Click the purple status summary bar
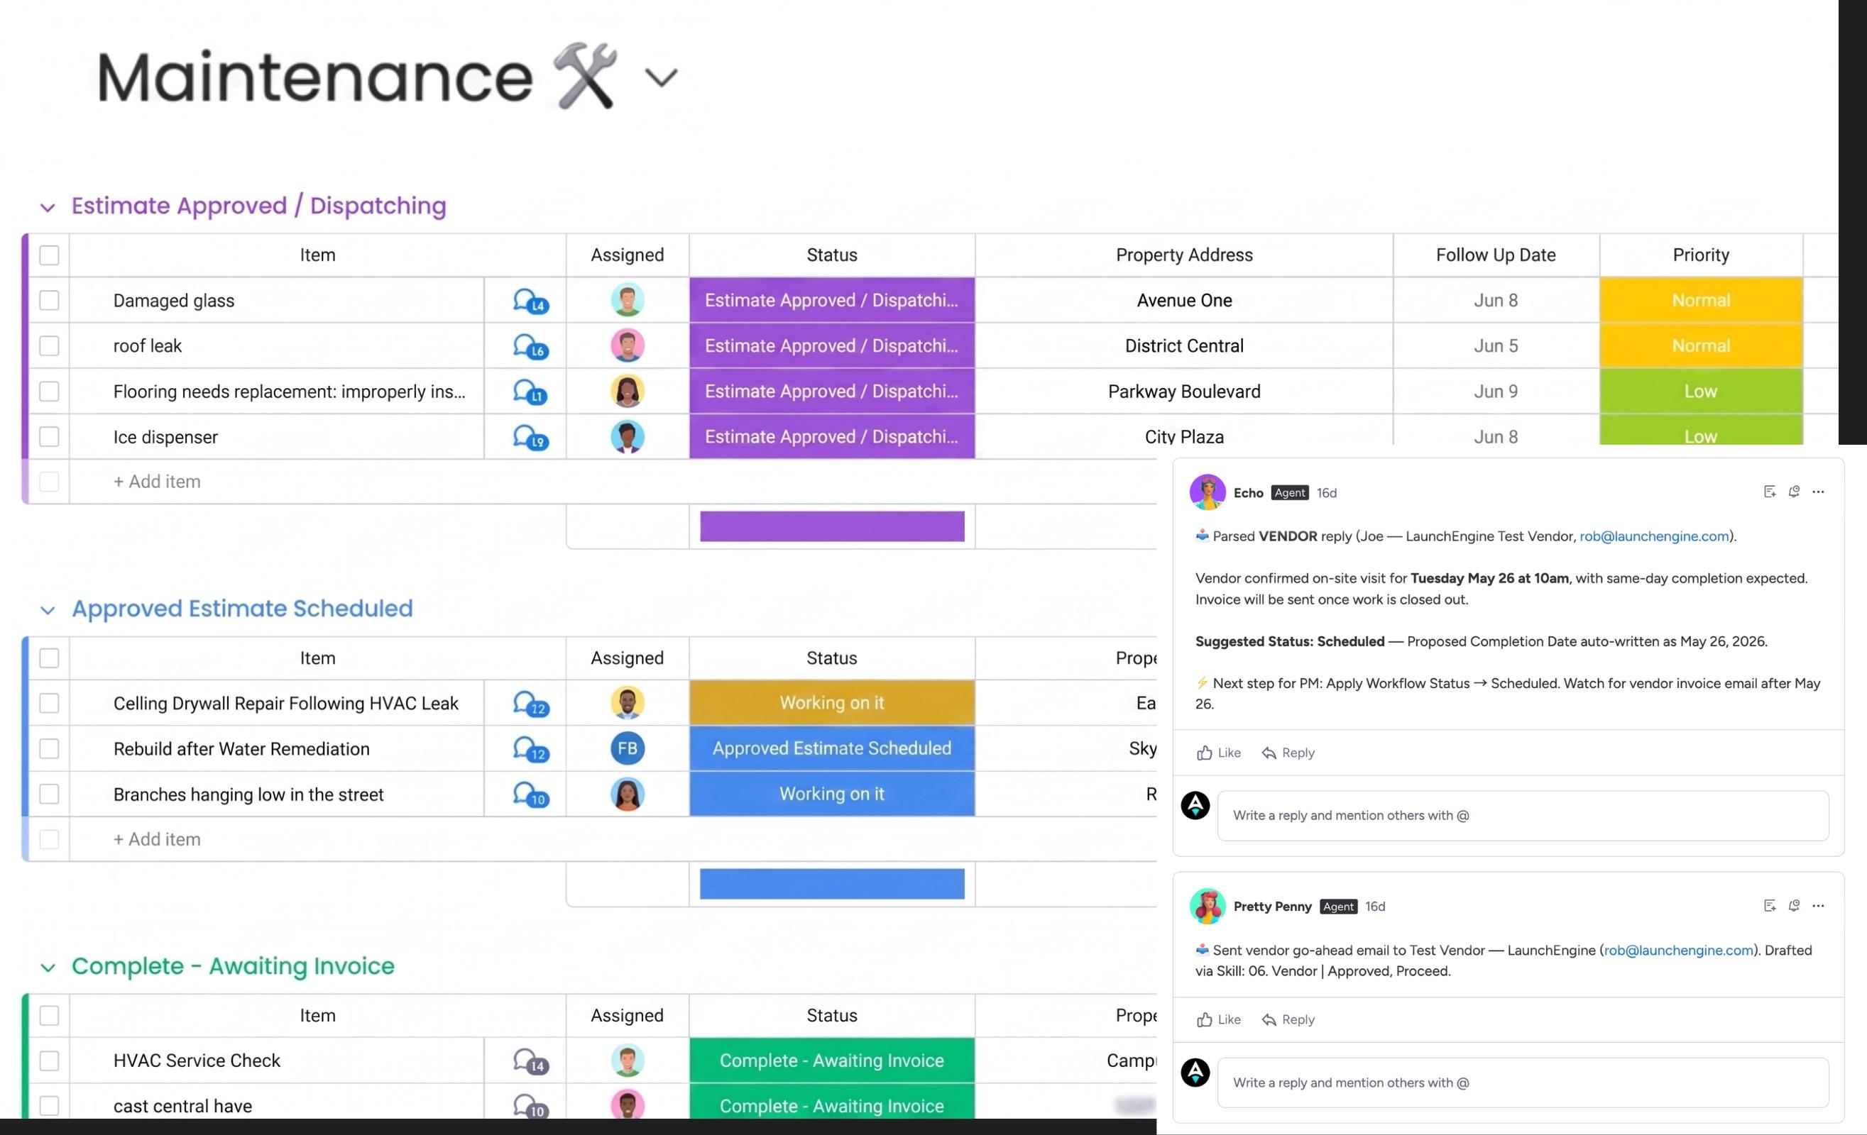 [x=832, y=527]
